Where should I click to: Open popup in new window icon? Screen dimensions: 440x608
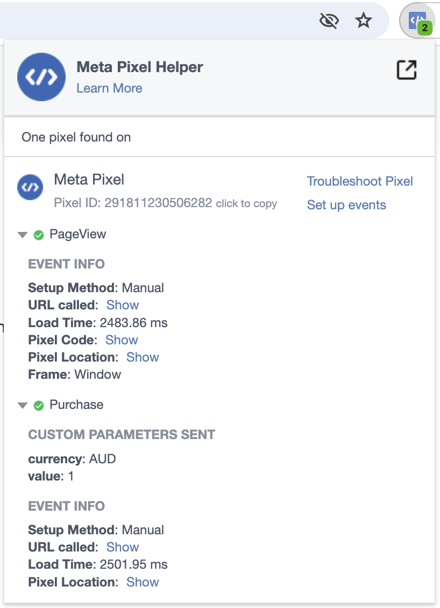[x=407, y=70]
